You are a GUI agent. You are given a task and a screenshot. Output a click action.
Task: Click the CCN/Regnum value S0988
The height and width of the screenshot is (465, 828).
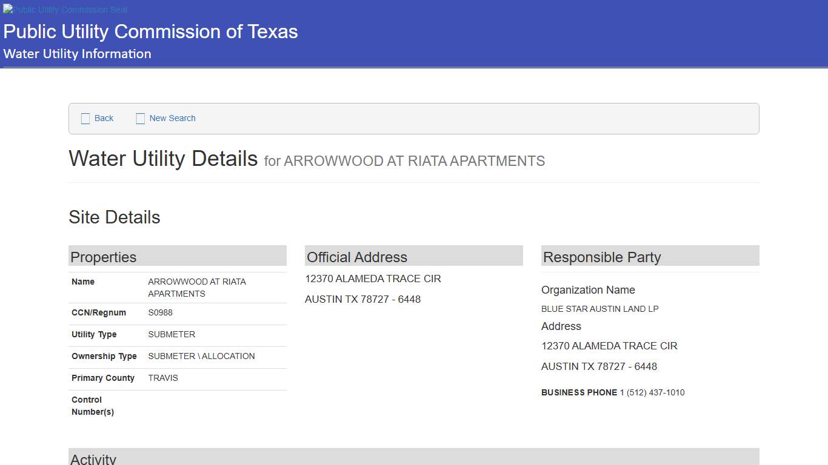tap(160, 313)
